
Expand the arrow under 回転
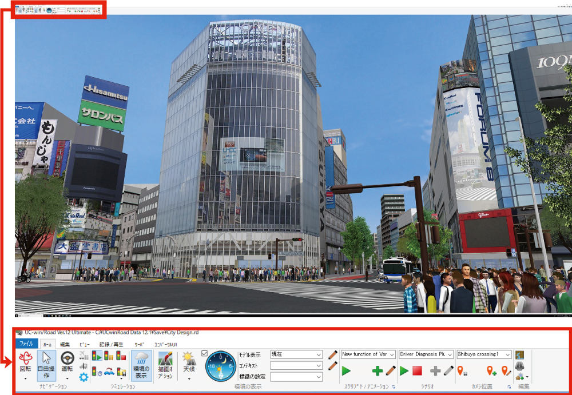pyautogui.click(x=26, y=379)
